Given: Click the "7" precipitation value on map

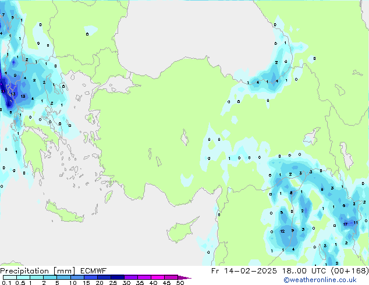Looking at the screenshot, I should click(x=3, y=15).
